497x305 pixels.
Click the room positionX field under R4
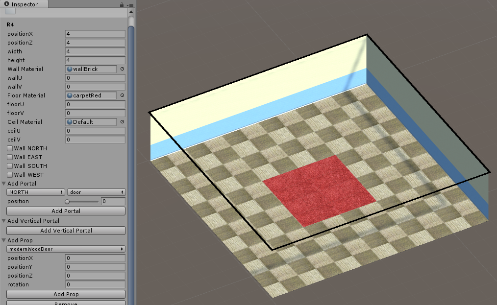click(96, 34)
